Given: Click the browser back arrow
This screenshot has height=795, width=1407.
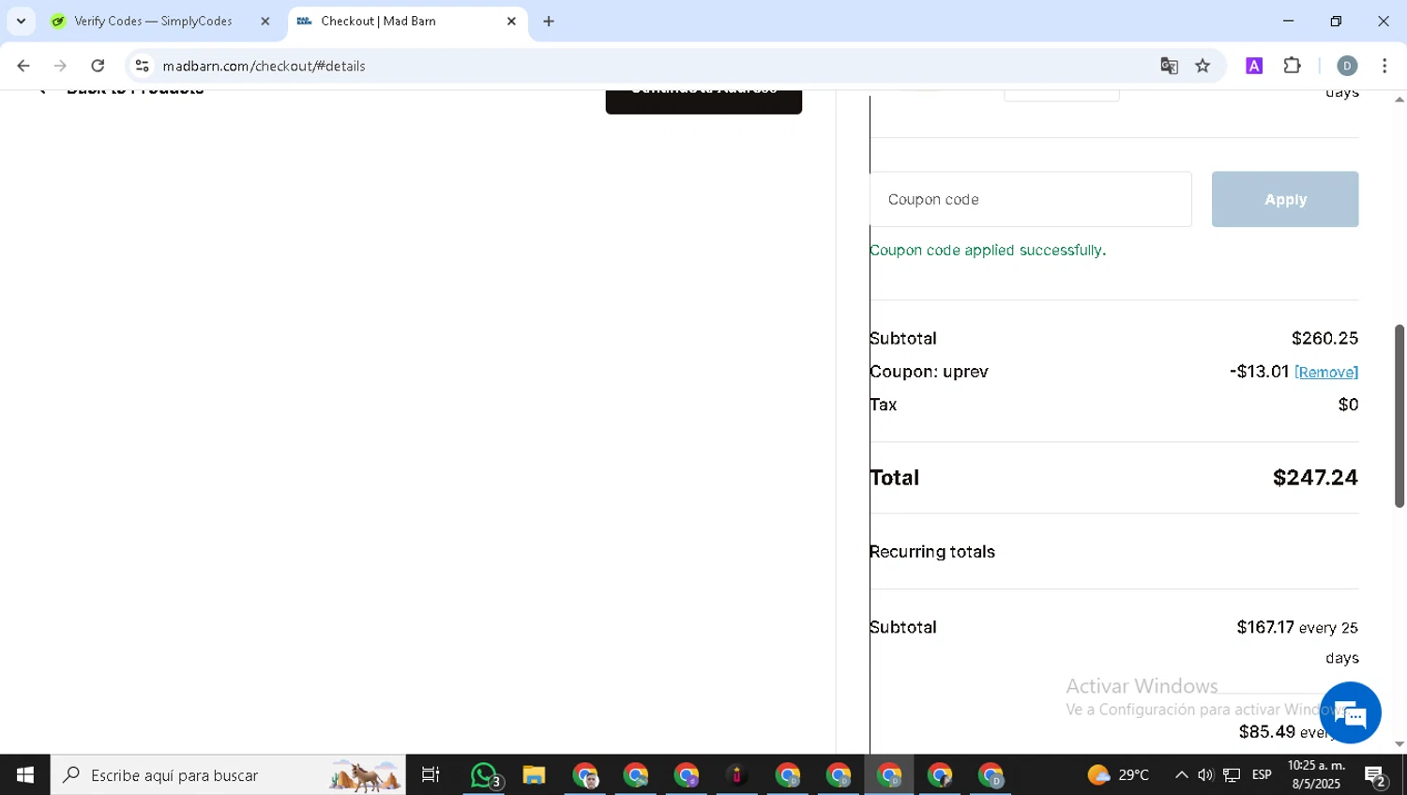Looking at the screenshot, I should [x=23, y=66].
